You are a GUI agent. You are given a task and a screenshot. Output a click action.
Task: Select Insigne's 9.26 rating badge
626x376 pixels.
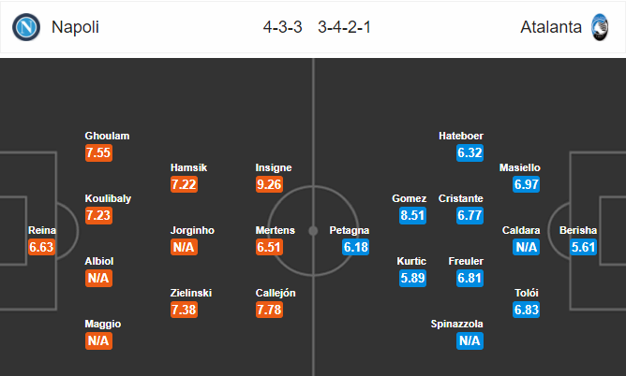(x=274, y=184)
